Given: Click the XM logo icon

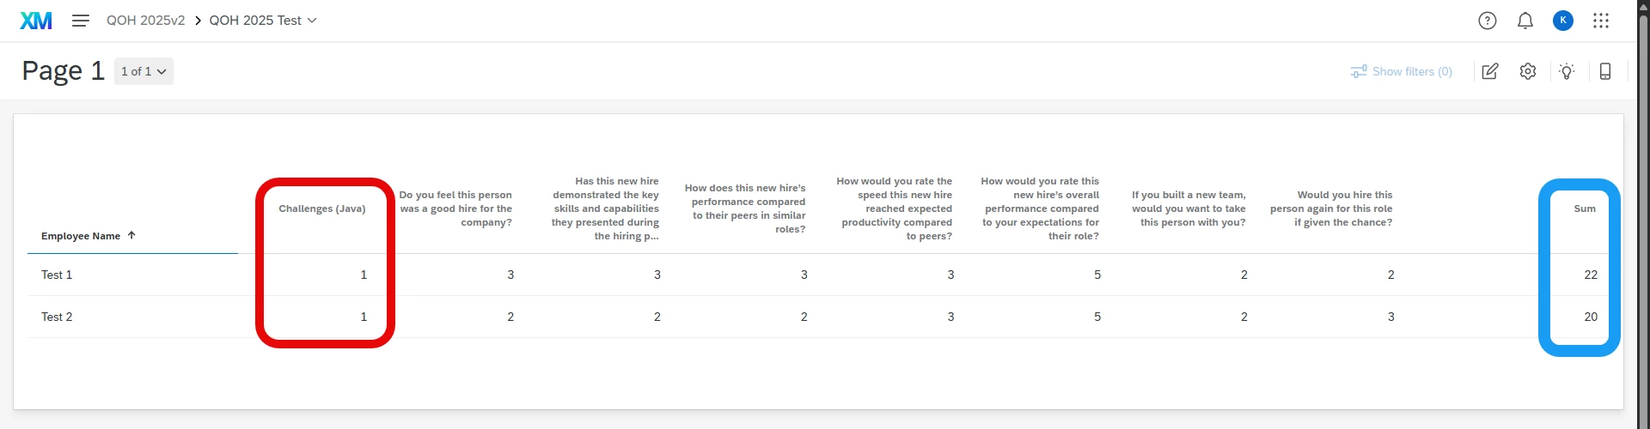Looking at the screenshot, I should coord(36,21).
